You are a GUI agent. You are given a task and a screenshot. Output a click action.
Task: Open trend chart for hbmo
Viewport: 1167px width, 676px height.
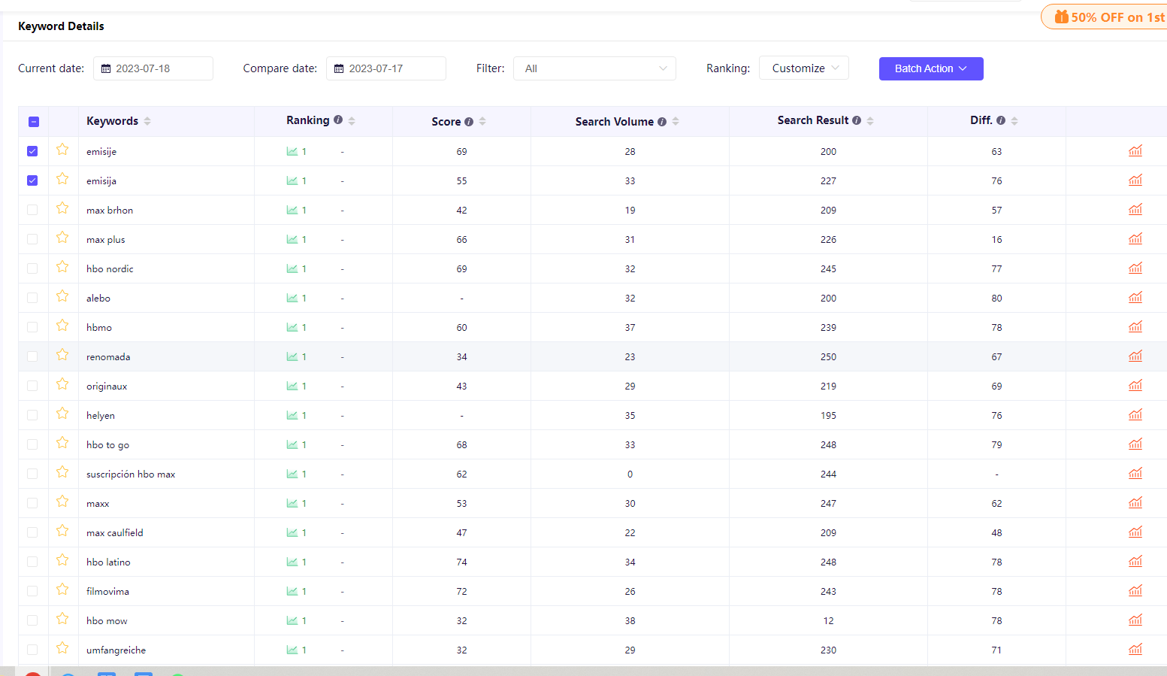tap(1135, 326)
